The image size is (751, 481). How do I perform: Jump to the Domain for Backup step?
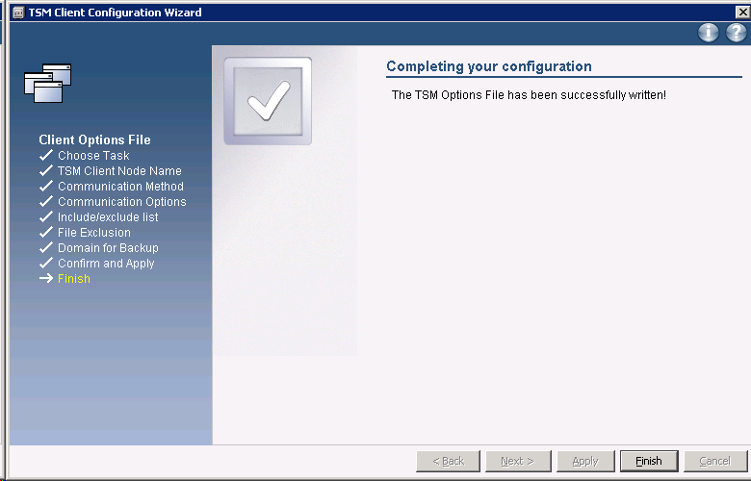[x=108, y=248]
